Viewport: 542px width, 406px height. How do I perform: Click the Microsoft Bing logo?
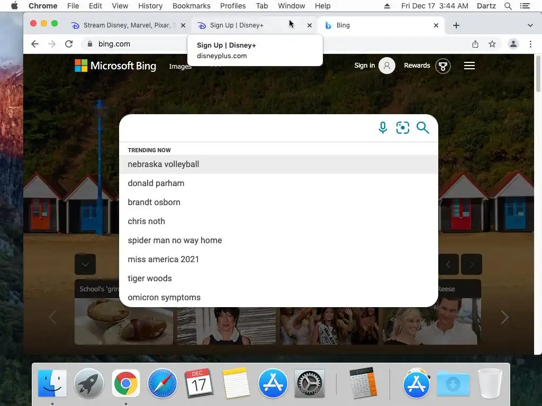point(115,66)
